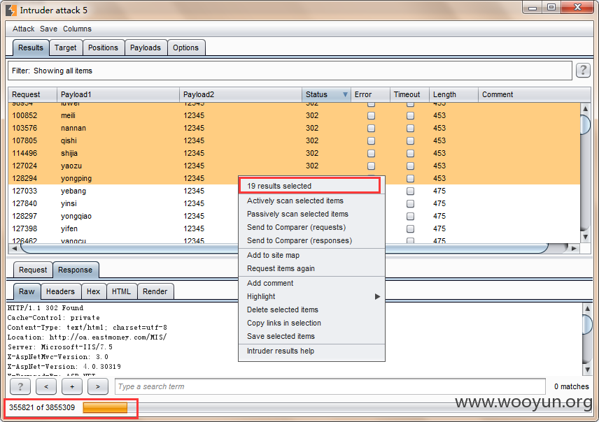Choose Save selected items
Image resolution: width=599 pixels, height=422 pixels.
[311, 337]
